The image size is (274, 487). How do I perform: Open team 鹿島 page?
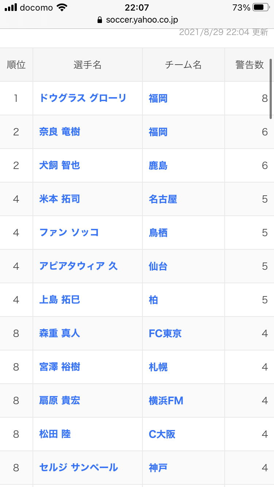point(158,165)
